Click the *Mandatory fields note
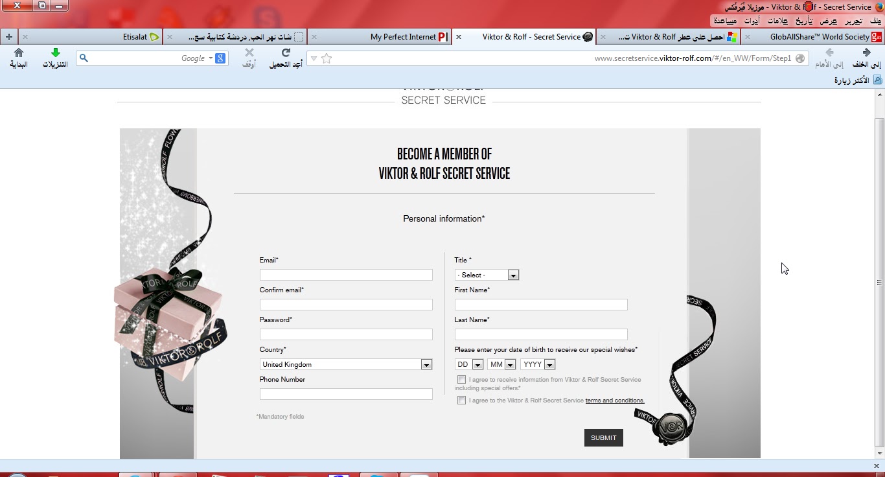The height and width of the screenshot is (477, 885). (x=280, y=417)
